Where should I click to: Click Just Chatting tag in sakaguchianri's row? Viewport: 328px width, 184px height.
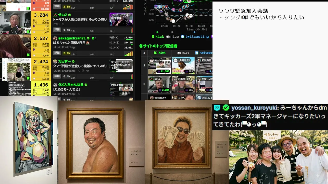64,48
